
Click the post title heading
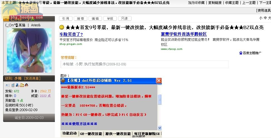(165, 27)
